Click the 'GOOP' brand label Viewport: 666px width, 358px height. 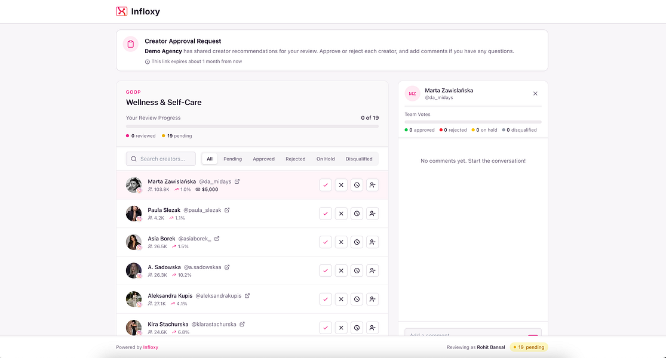pos(133,92)
